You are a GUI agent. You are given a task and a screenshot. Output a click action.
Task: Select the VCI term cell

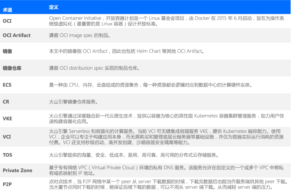coord(7,137)
